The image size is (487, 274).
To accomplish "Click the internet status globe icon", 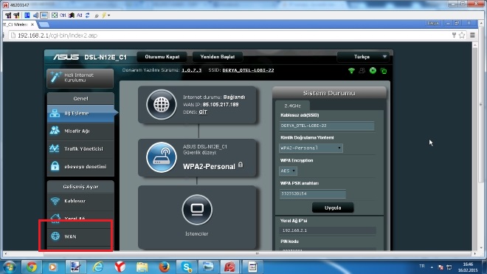I will pyautogui.click(x=161, y=105).
